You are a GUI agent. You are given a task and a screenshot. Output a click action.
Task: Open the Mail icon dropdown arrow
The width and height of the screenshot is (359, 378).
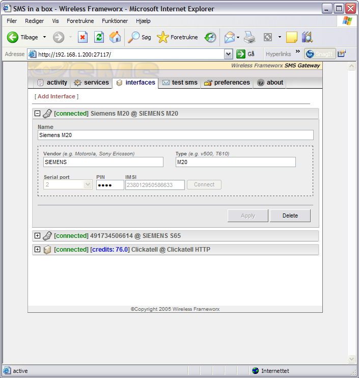pyautogui.click(x=238, y=37)
